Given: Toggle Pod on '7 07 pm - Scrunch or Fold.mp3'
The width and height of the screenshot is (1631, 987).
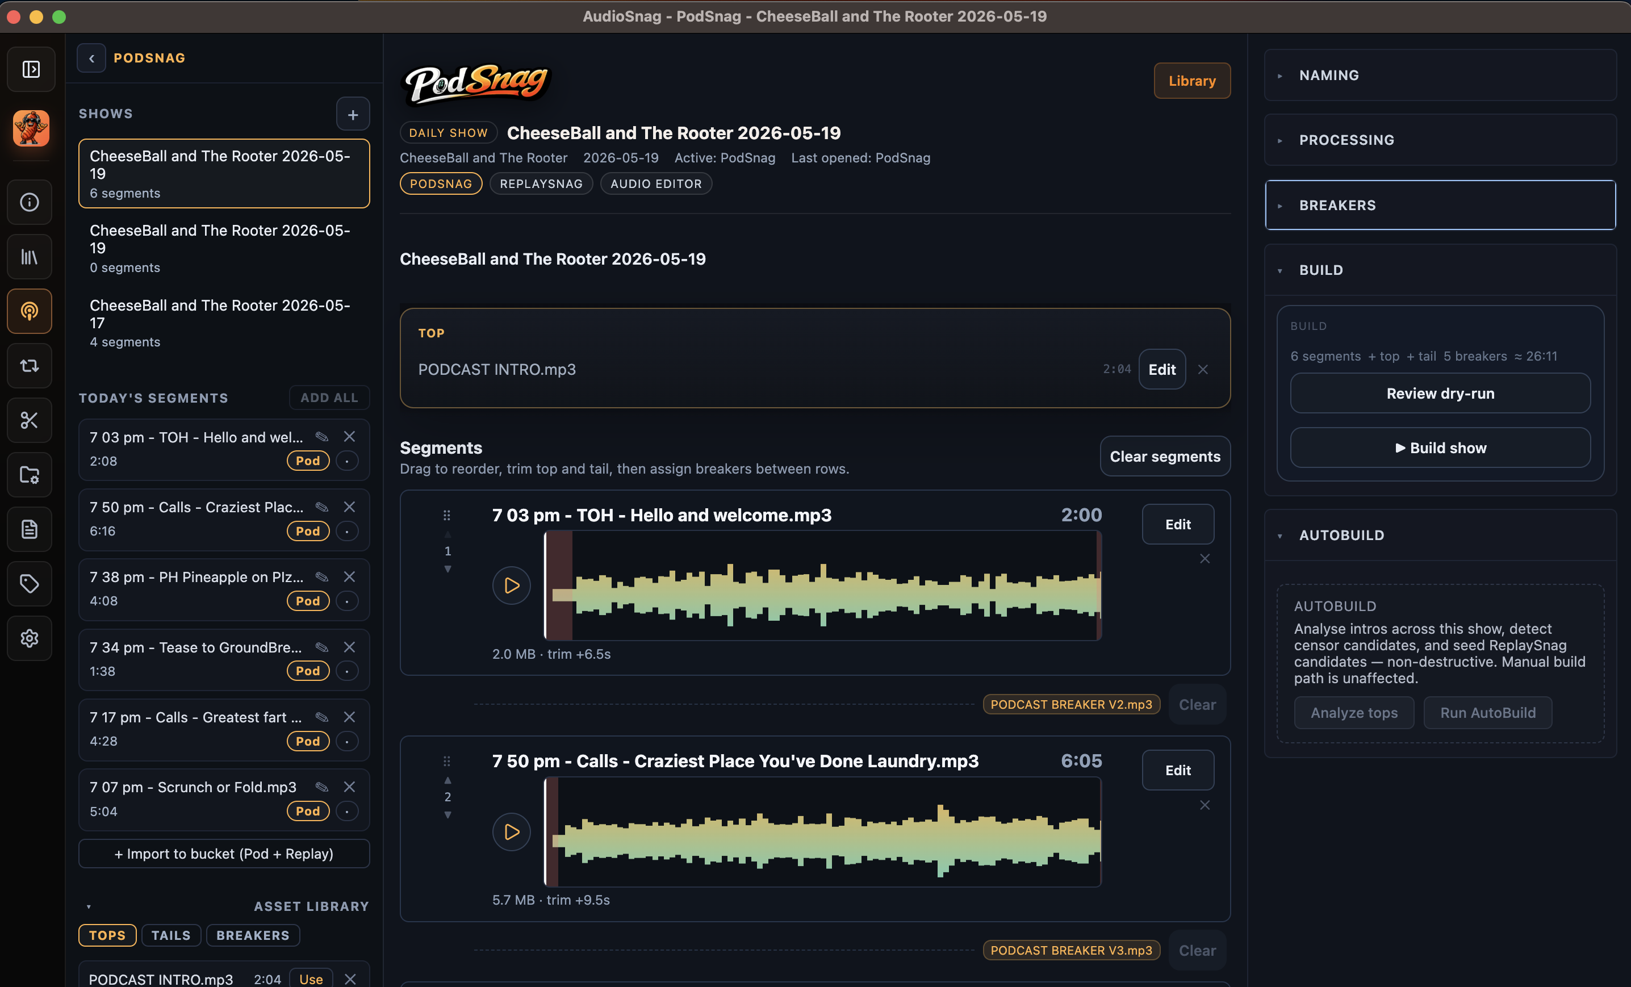Looking at the screenshot, I should pyautogui.click(x=308, y=811).
